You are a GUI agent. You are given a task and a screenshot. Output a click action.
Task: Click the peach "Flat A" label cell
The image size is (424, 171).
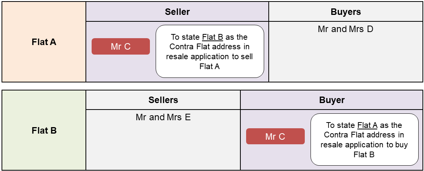click(x=44, y=42)
